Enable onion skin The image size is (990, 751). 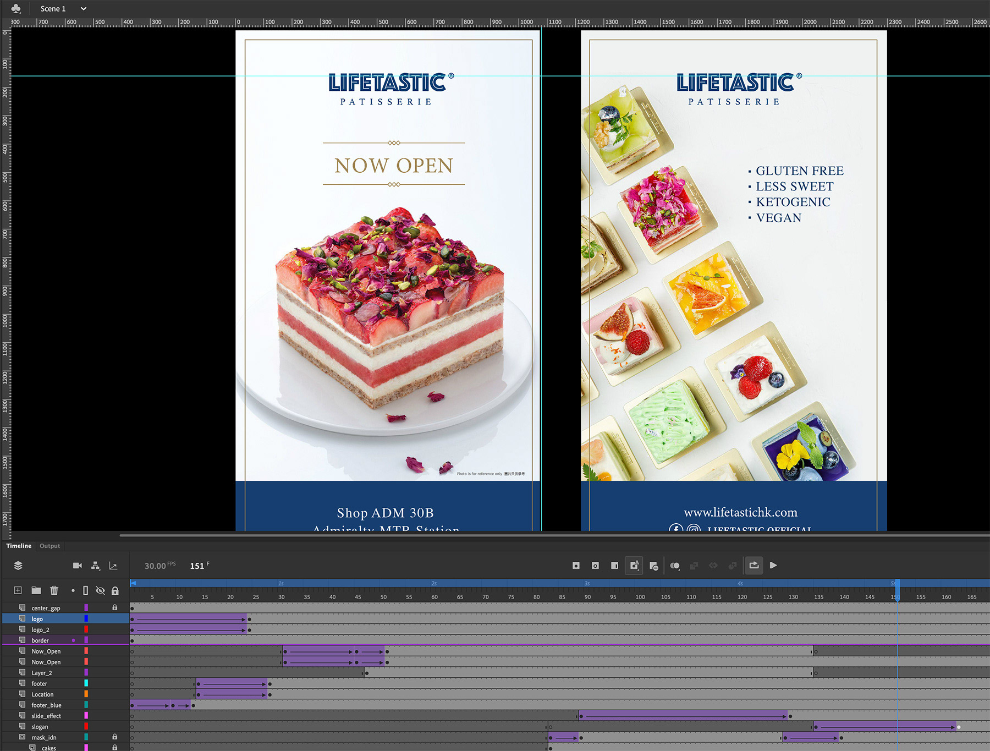point(675,566)
